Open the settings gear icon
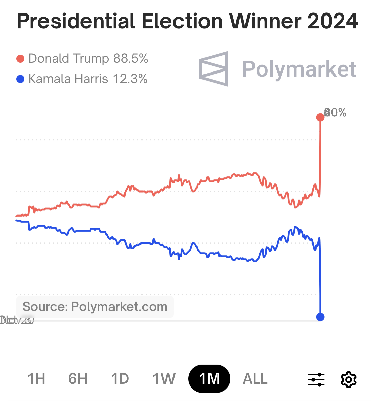 348,379
